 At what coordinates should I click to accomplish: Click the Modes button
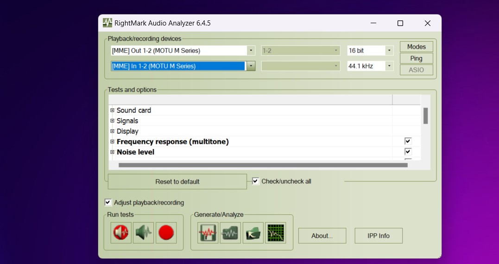pyautogui.click(x=416, y=47)
